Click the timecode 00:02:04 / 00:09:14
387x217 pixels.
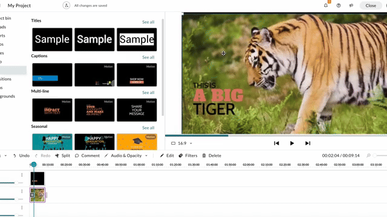point(340,156)
